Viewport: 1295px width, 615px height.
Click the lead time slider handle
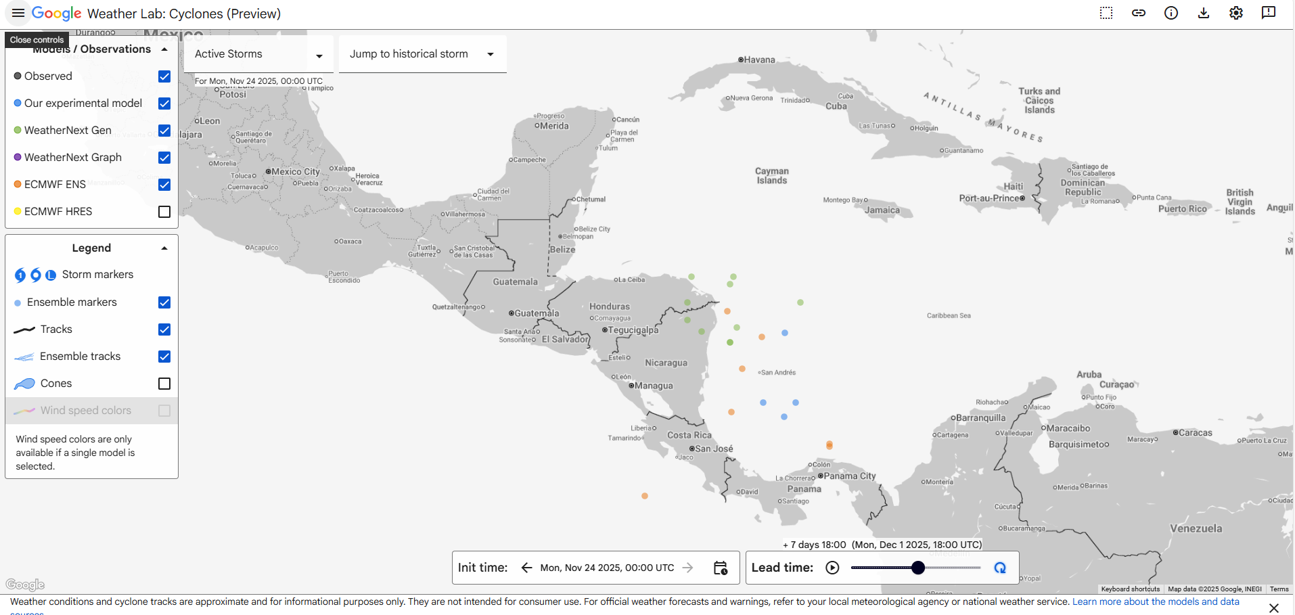[918, 568]
